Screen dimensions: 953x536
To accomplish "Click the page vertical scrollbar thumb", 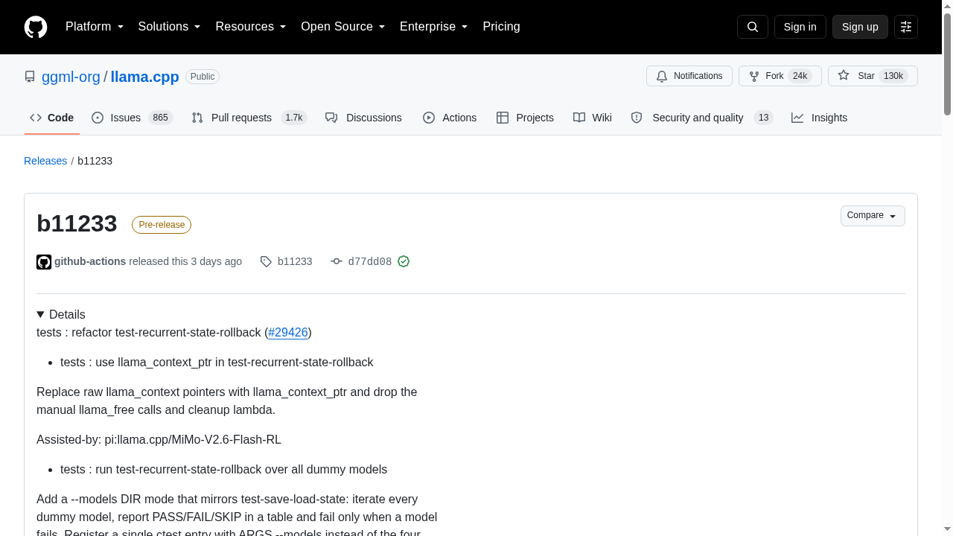I will click(947, 63).
